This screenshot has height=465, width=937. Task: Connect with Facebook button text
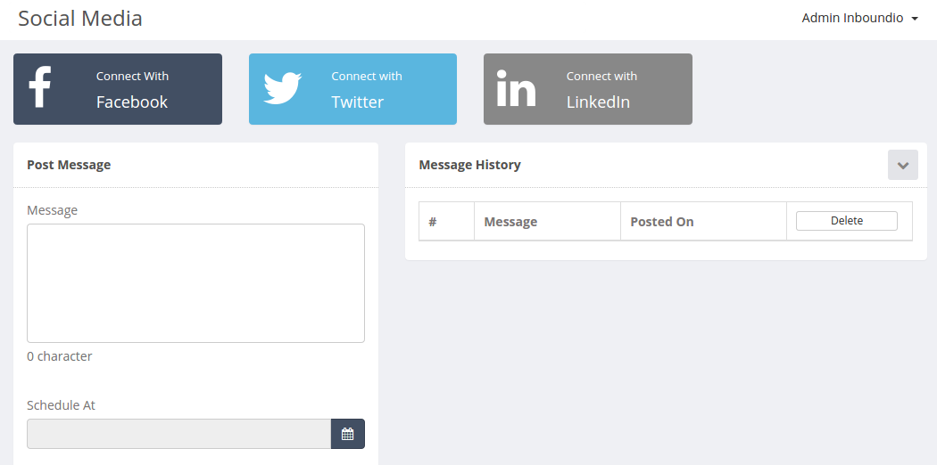(x=132, y=89)
